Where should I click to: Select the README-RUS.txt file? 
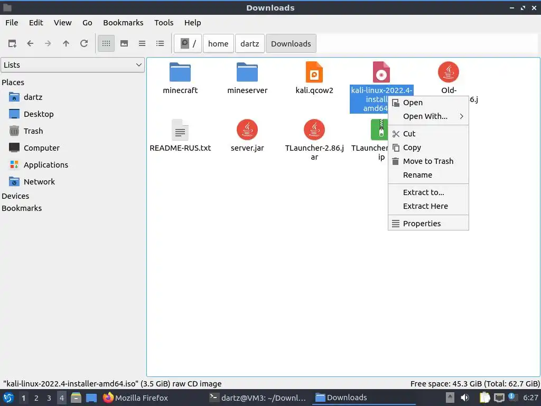[180, 130]
